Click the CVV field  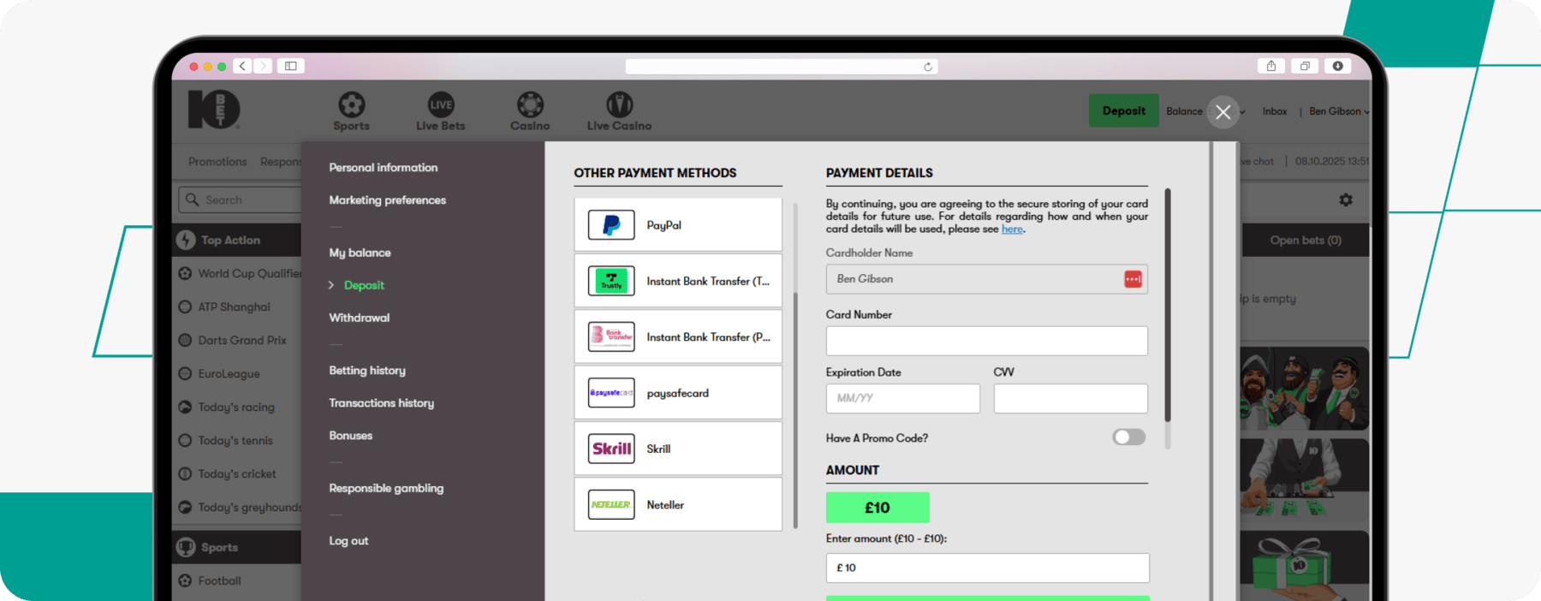coord(1070,398)
